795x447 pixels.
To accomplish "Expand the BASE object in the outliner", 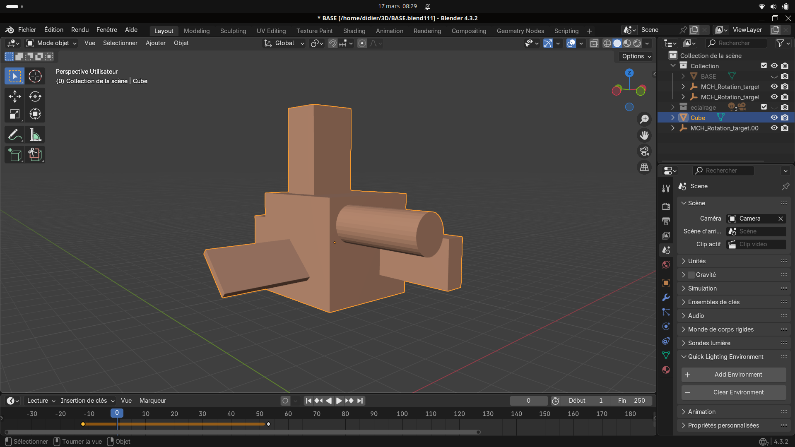I will tap(683, 76).
